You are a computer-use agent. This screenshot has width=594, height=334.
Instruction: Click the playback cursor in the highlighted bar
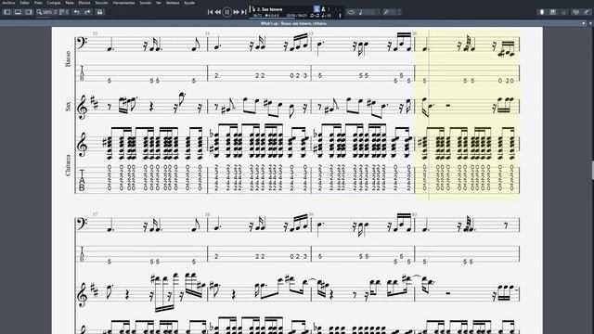coord(429,115)
